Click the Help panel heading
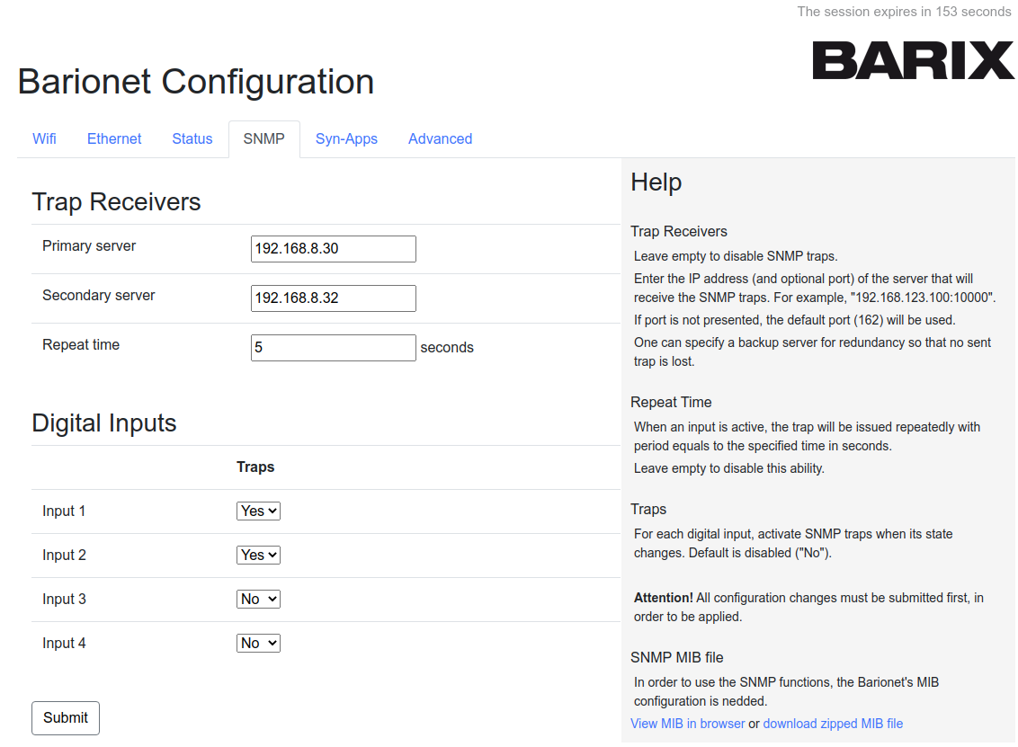Screen dimensions: 1018x747 tap(656, 182)
